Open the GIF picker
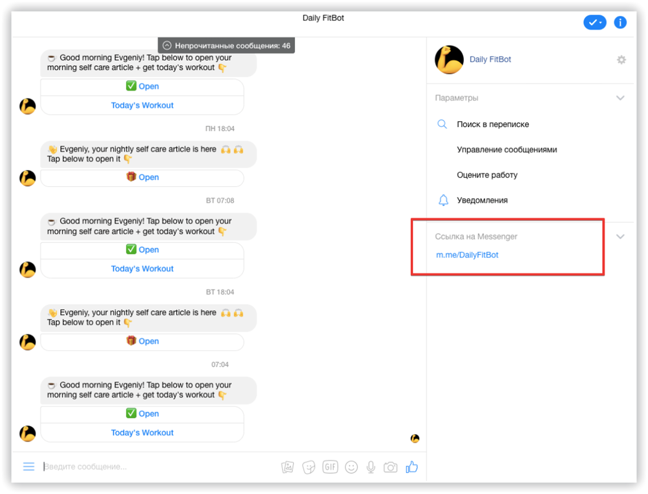This screenshot has height=494, width=648. pyautogui.click(x=330, y=467)
